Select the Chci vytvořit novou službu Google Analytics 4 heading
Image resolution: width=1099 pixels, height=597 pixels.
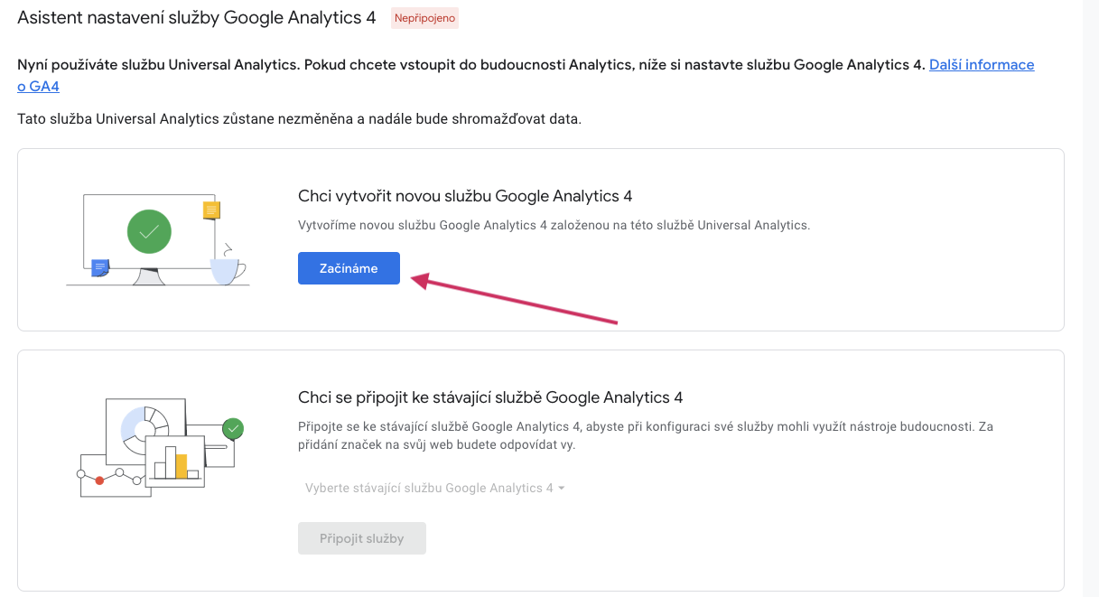[465, 196]
